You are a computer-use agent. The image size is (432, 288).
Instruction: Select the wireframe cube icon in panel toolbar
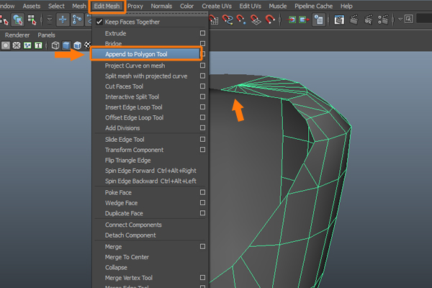[x=55, y=45]
